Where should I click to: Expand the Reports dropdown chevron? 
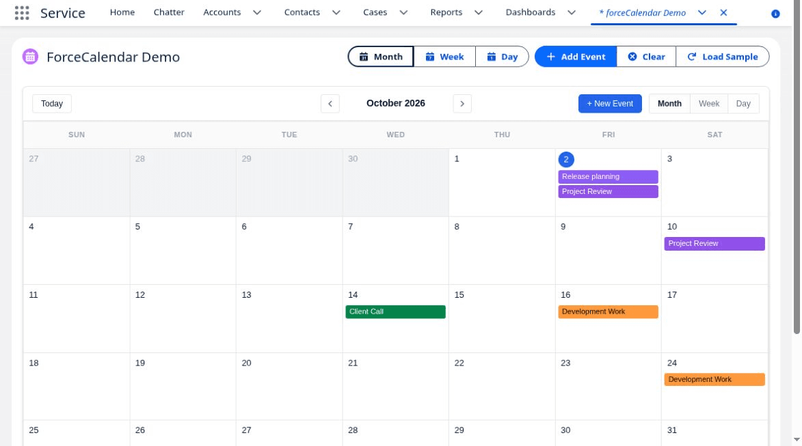(478, 12)
